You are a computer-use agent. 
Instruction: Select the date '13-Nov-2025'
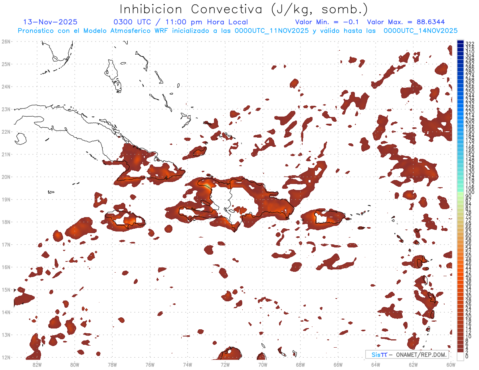pos(50,22)
